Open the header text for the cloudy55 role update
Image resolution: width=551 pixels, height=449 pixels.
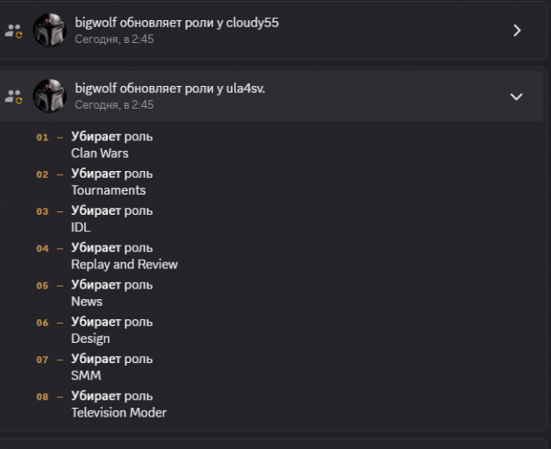click(x=176, y=23)
